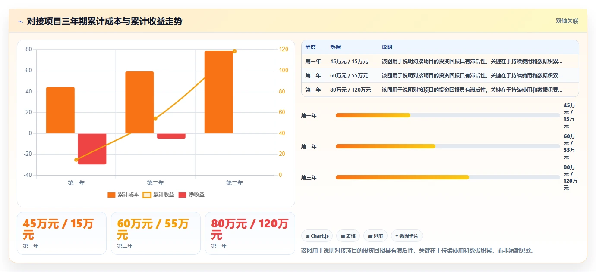Click the third-year point on the yellow line
Viewport: 596px width, 272px height.
[x=235, y=51]
